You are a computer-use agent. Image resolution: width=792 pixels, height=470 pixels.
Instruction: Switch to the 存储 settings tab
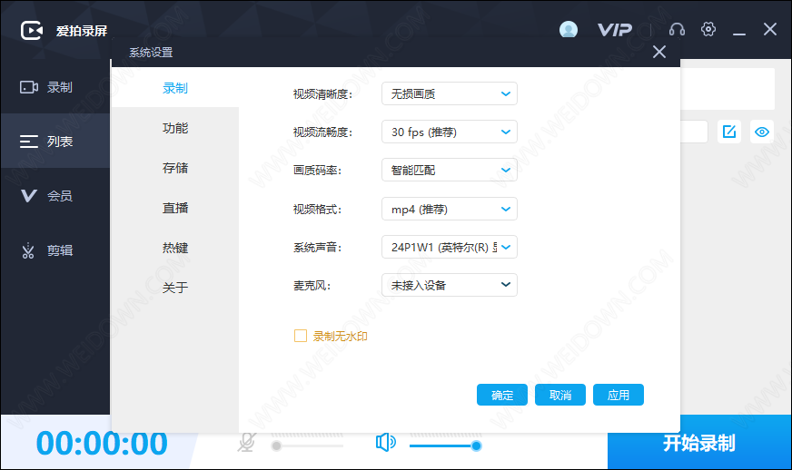pos(174,168)
